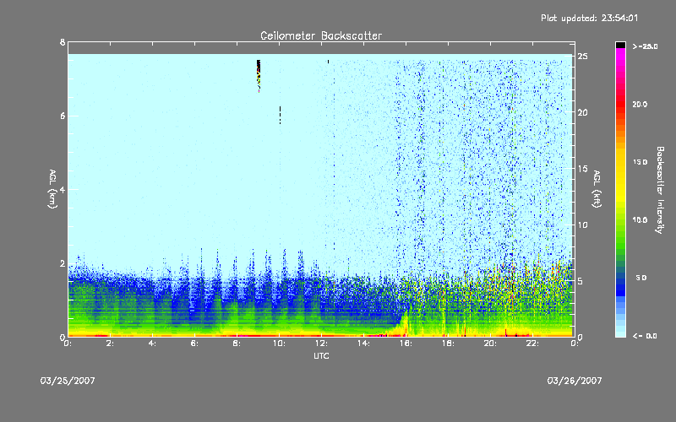This screenshot has height=422, width=676.
Task: Select the 8 tick on the km axis
Action: pos(63,42)
